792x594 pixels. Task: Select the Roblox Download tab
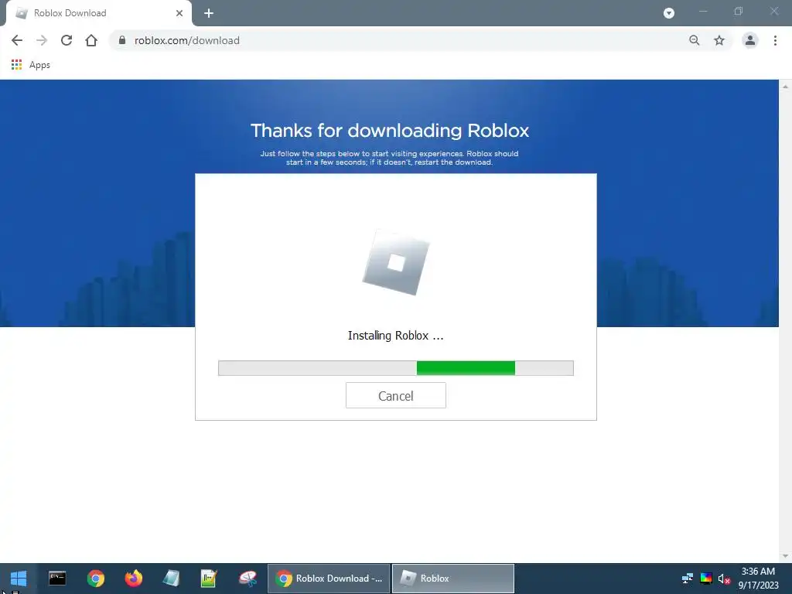[98, 13]
